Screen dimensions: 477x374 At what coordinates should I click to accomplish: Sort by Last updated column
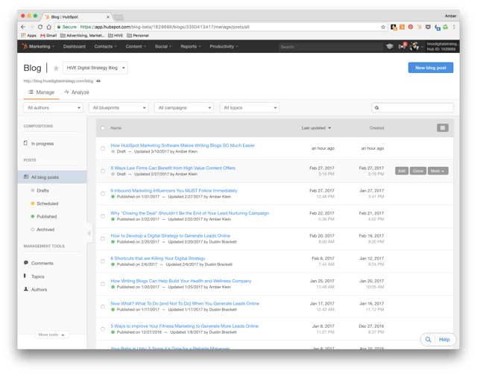click(316, 128)
